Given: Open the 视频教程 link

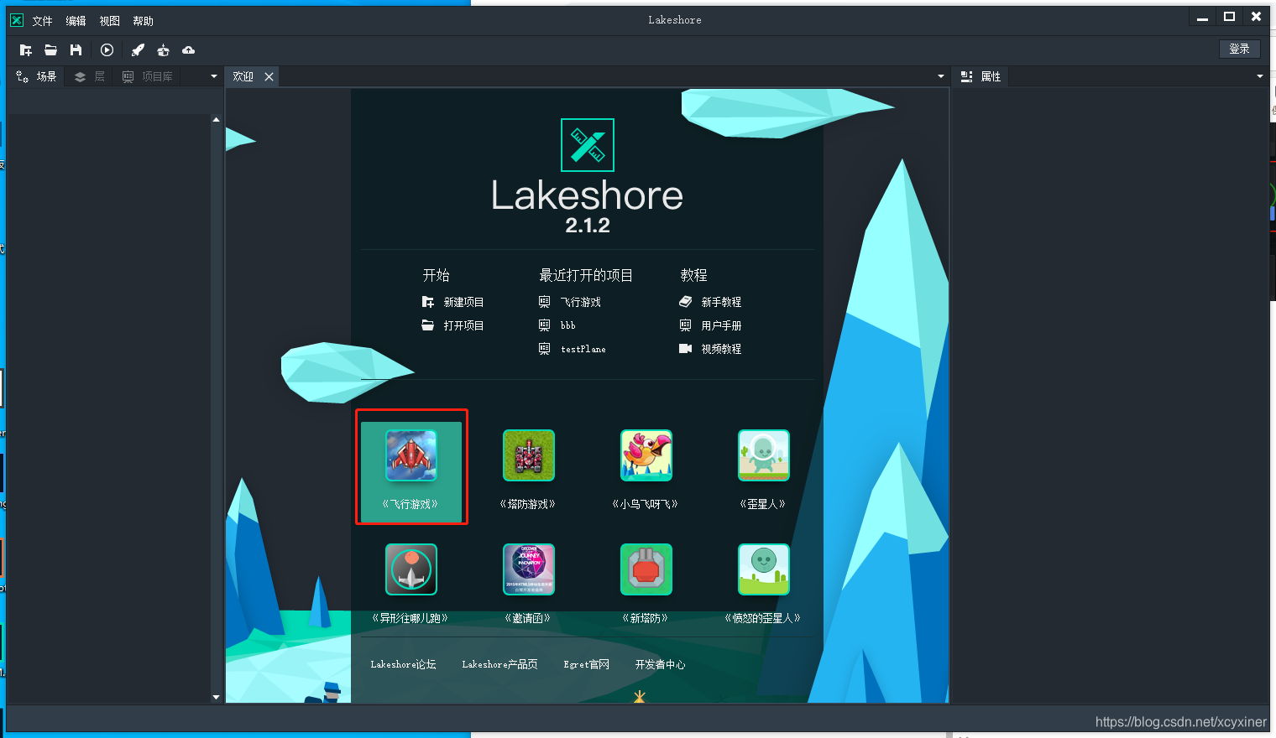Looking at the screenshot, I should click(x=721, y=349).
